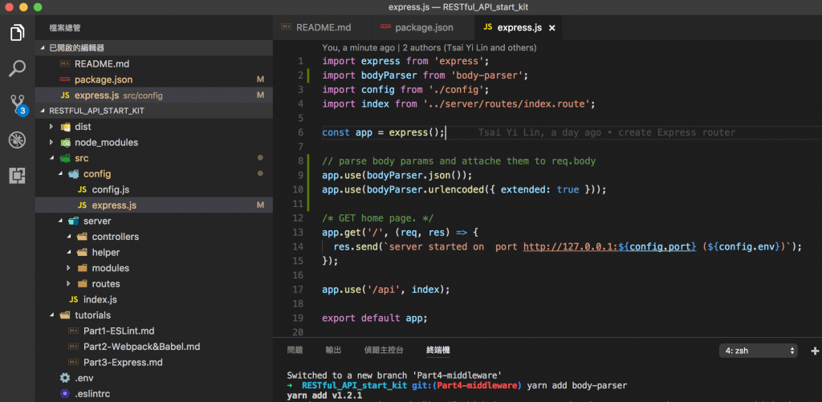Click the src folder icon

[66, 158]
